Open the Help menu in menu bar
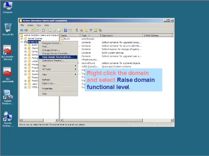The image size is (209, 156). click(46, 25)
